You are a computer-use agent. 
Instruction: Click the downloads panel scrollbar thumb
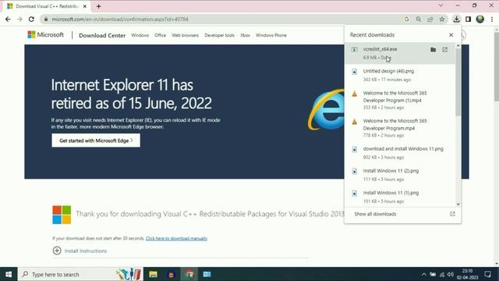point(458,82)
